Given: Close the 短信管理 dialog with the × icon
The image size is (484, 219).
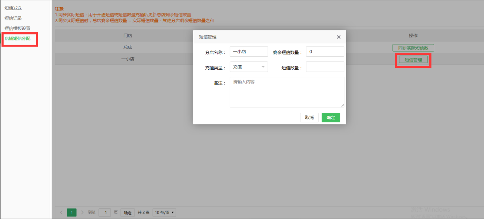Looking at the screenshot, I should [x=338, y=37].
